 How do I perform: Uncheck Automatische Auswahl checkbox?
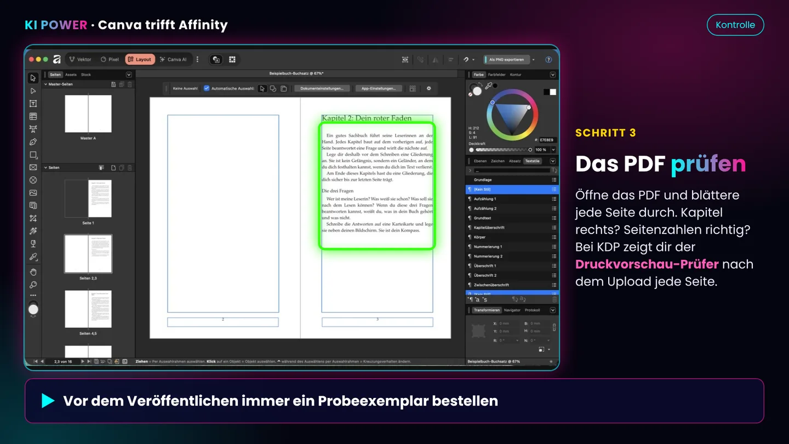click(207, 88)
